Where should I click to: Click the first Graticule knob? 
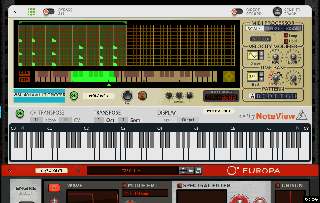coord(169,96)
